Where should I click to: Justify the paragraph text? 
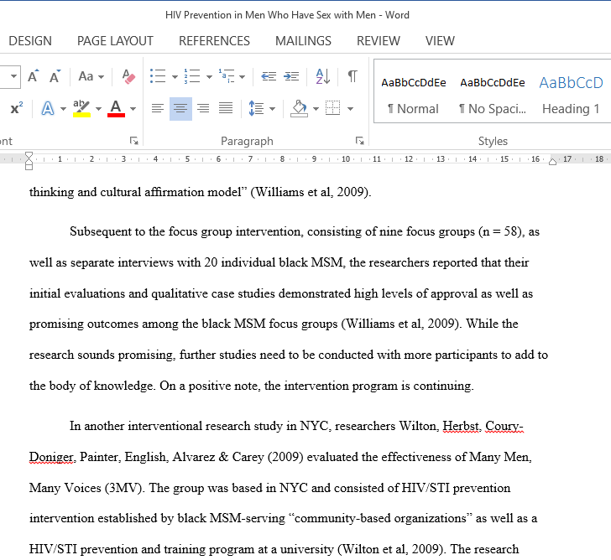(226, 108)
